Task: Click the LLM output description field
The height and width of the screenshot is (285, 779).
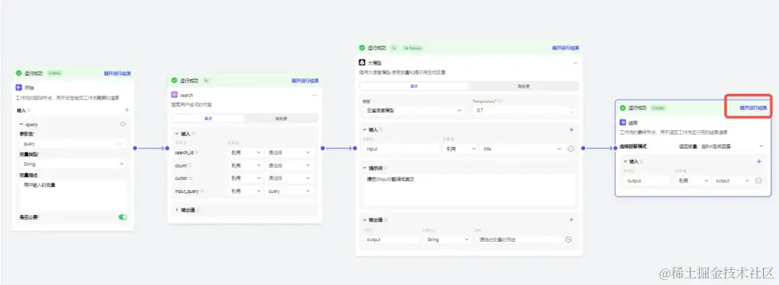Action: pyautogui.click(x=518, y=240)
